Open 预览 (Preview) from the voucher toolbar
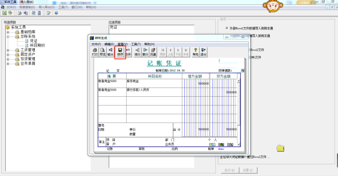338x176 pixels. click(x=103, y=52)
